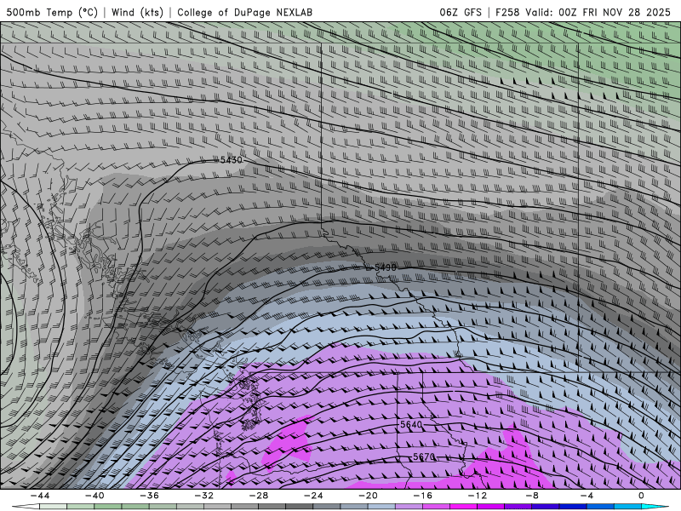Pick the dark gray colorbar segment left of -24
This screenshot has width=681, height=511.
(300, 507)
